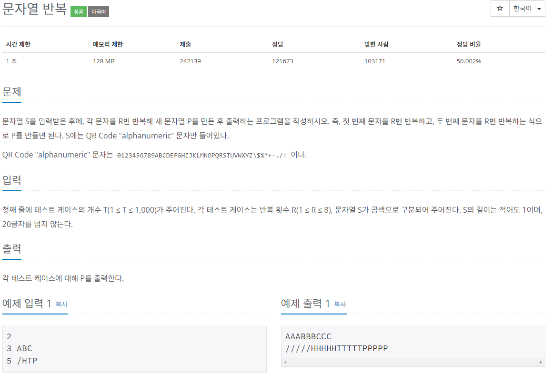Click the 103171 solvers value
The width and height of the screenshot is (553, 373).
pyautogui.click(x=374, y=61)
